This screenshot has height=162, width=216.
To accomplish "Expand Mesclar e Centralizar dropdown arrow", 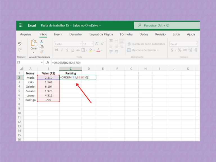I will [x=158, y=50].
